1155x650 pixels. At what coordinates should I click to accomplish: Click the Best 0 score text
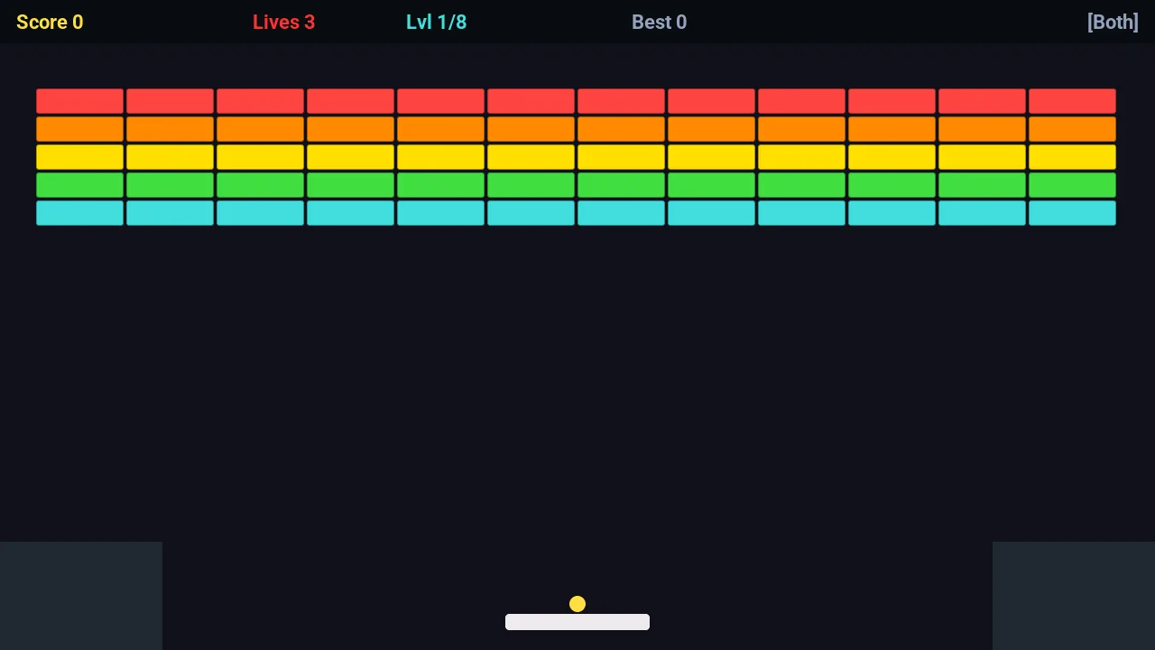tap(659, 23)
